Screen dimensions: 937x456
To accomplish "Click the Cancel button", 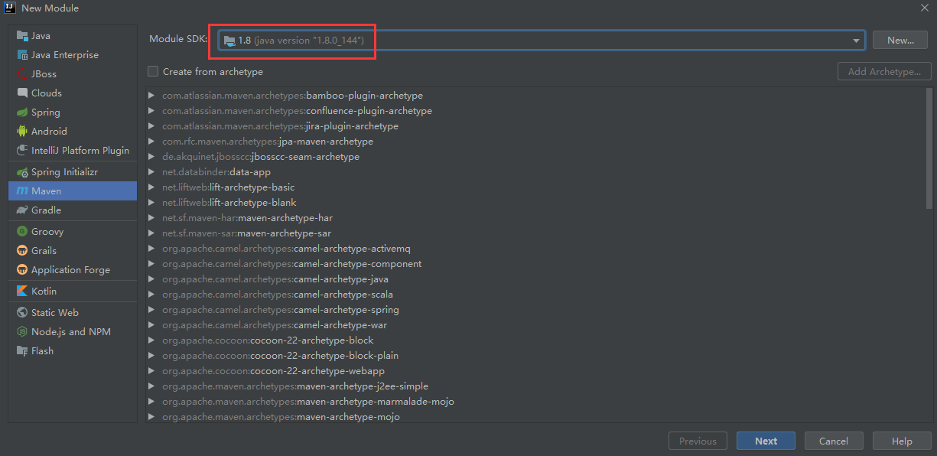I will tap(834, 441).
